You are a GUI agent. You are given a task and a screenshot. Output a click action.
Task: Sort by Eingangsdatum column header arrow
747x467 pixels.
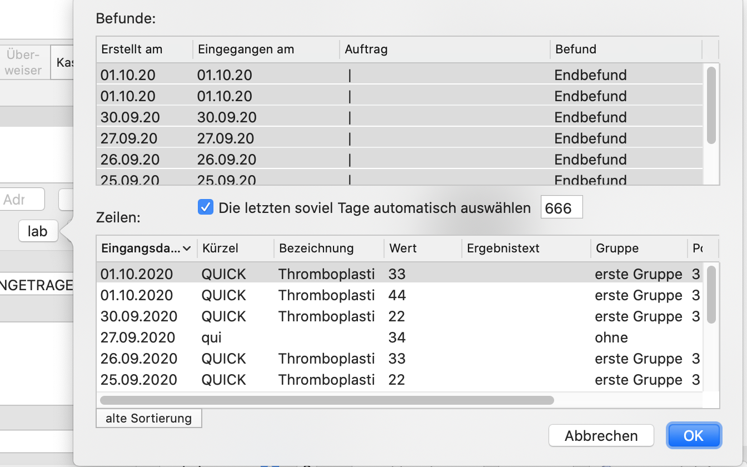(x=187, y=249)
